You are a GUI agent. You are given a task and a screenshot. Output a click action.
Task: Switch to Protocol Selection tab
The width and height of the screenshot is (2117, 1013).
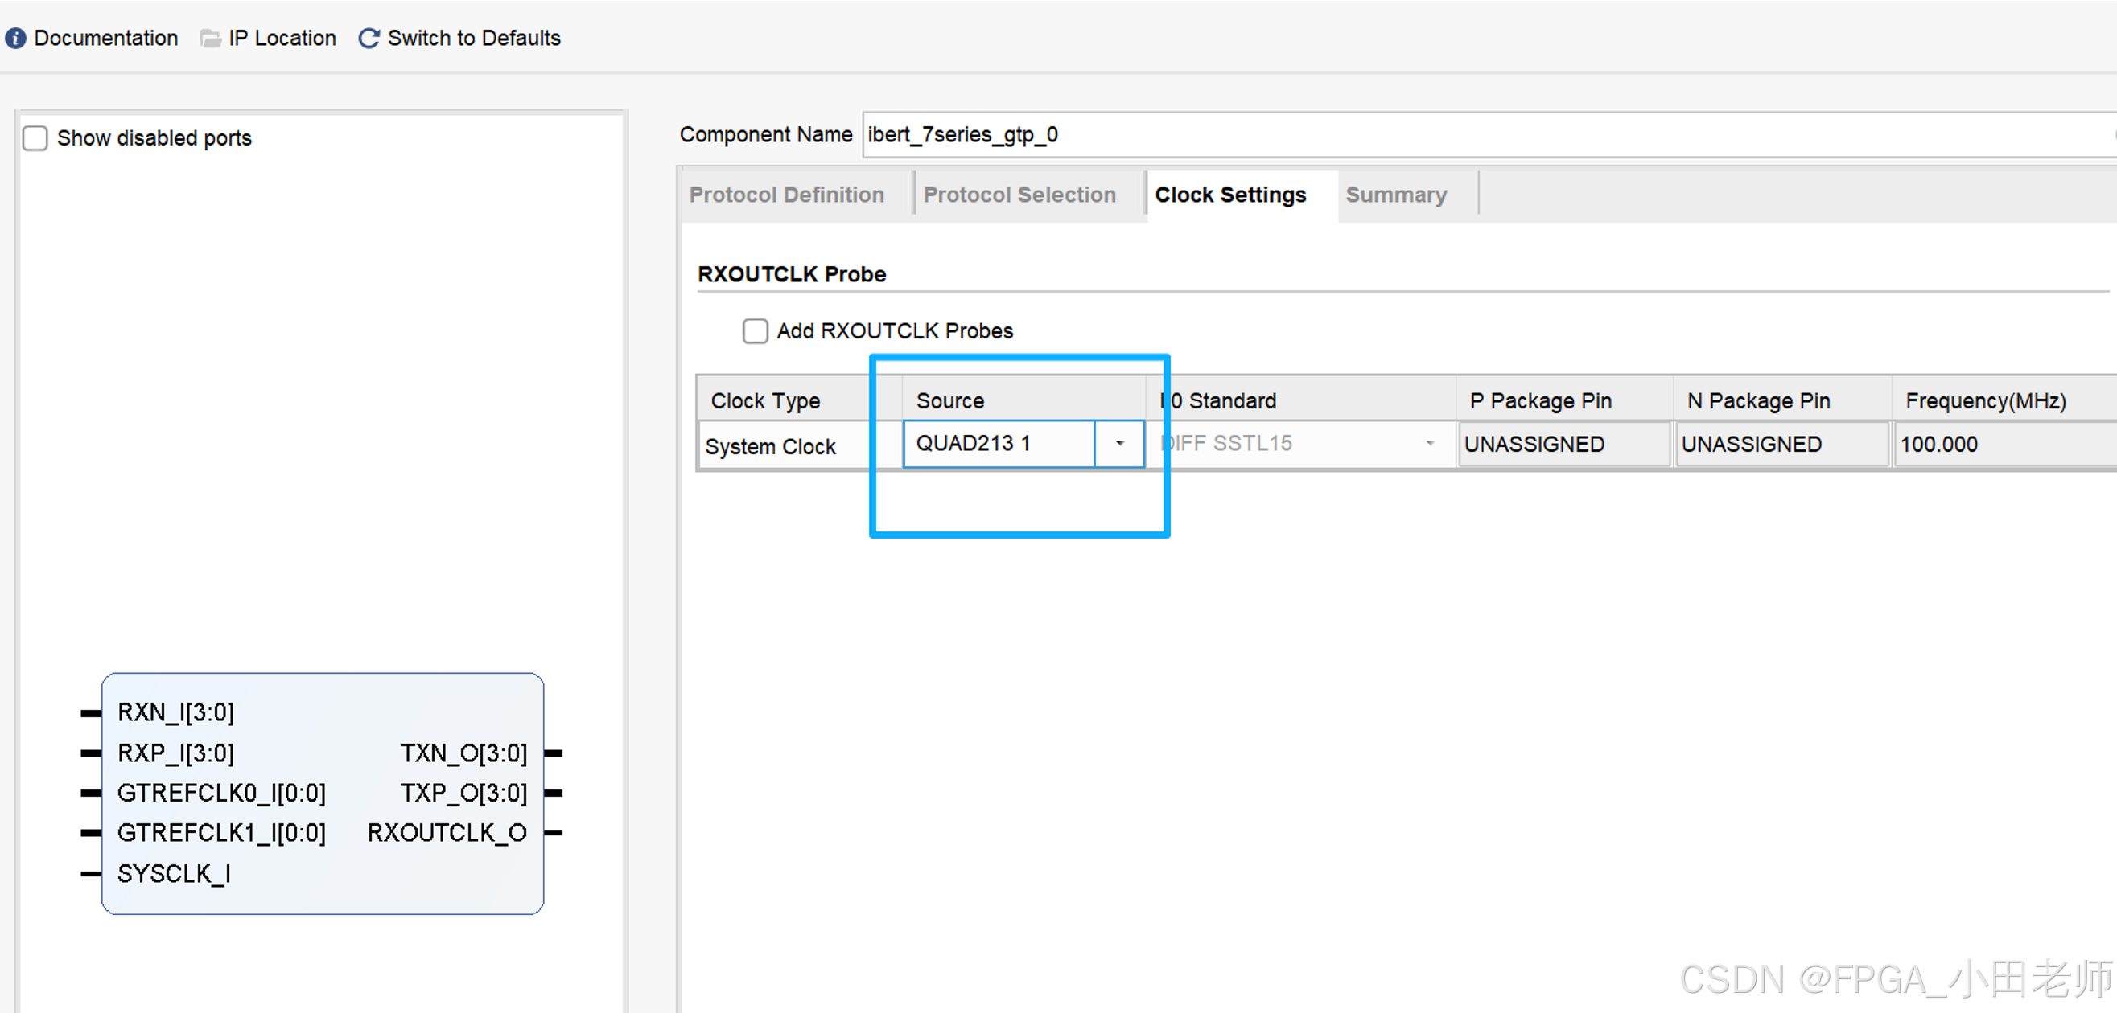click(x=1019, y=195)
